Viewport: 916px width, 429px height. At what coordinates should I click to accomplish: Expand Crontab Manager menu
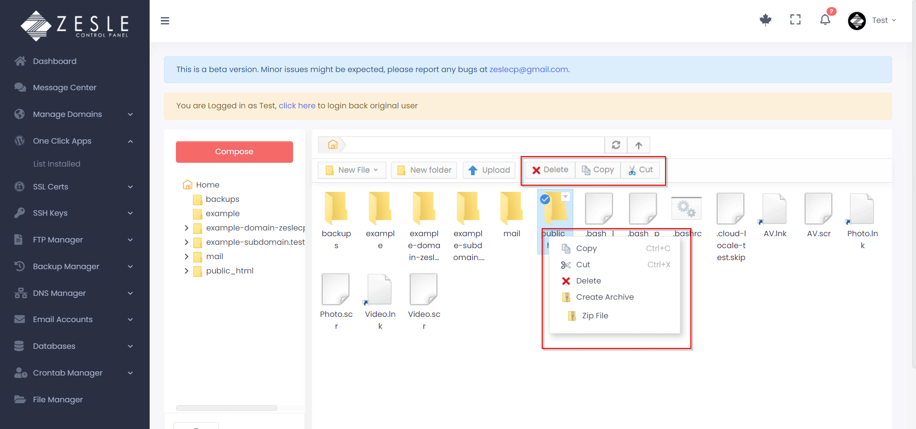74,373
